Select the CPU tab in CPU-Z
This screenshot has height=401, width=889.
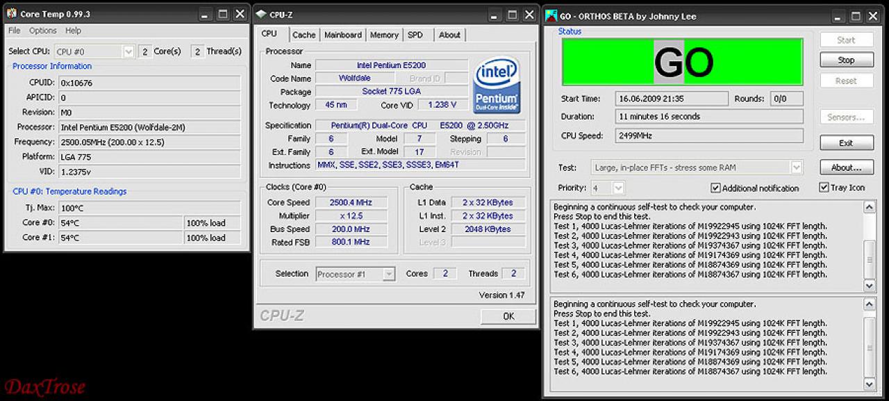269,33
